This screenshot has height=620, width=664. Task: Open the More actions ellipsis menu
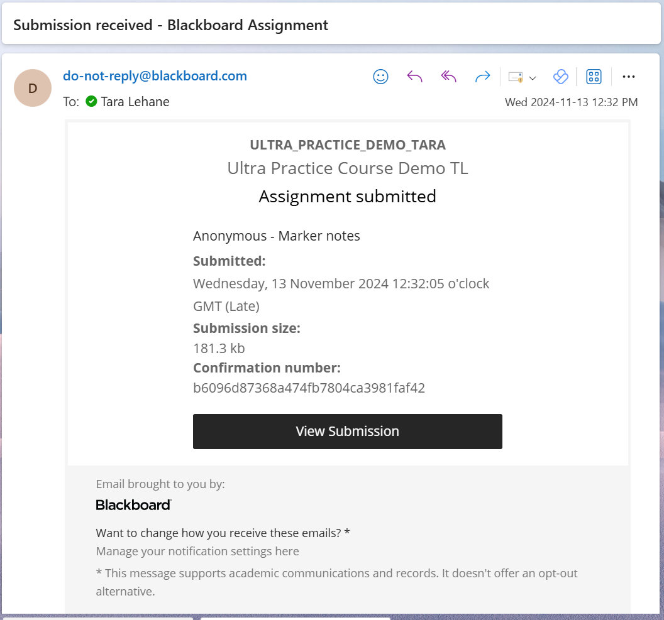coord(628,77)
